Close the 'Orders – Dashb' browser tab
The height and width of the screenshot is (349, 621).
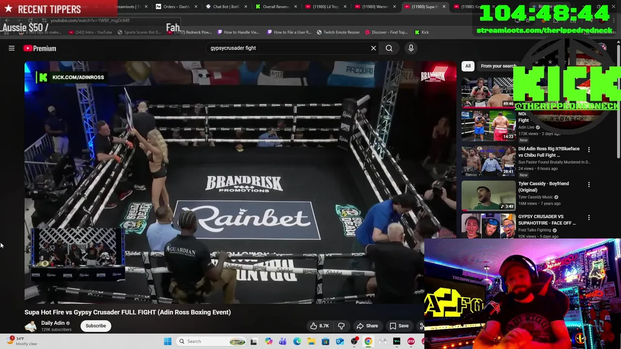(x=196, y=7)
